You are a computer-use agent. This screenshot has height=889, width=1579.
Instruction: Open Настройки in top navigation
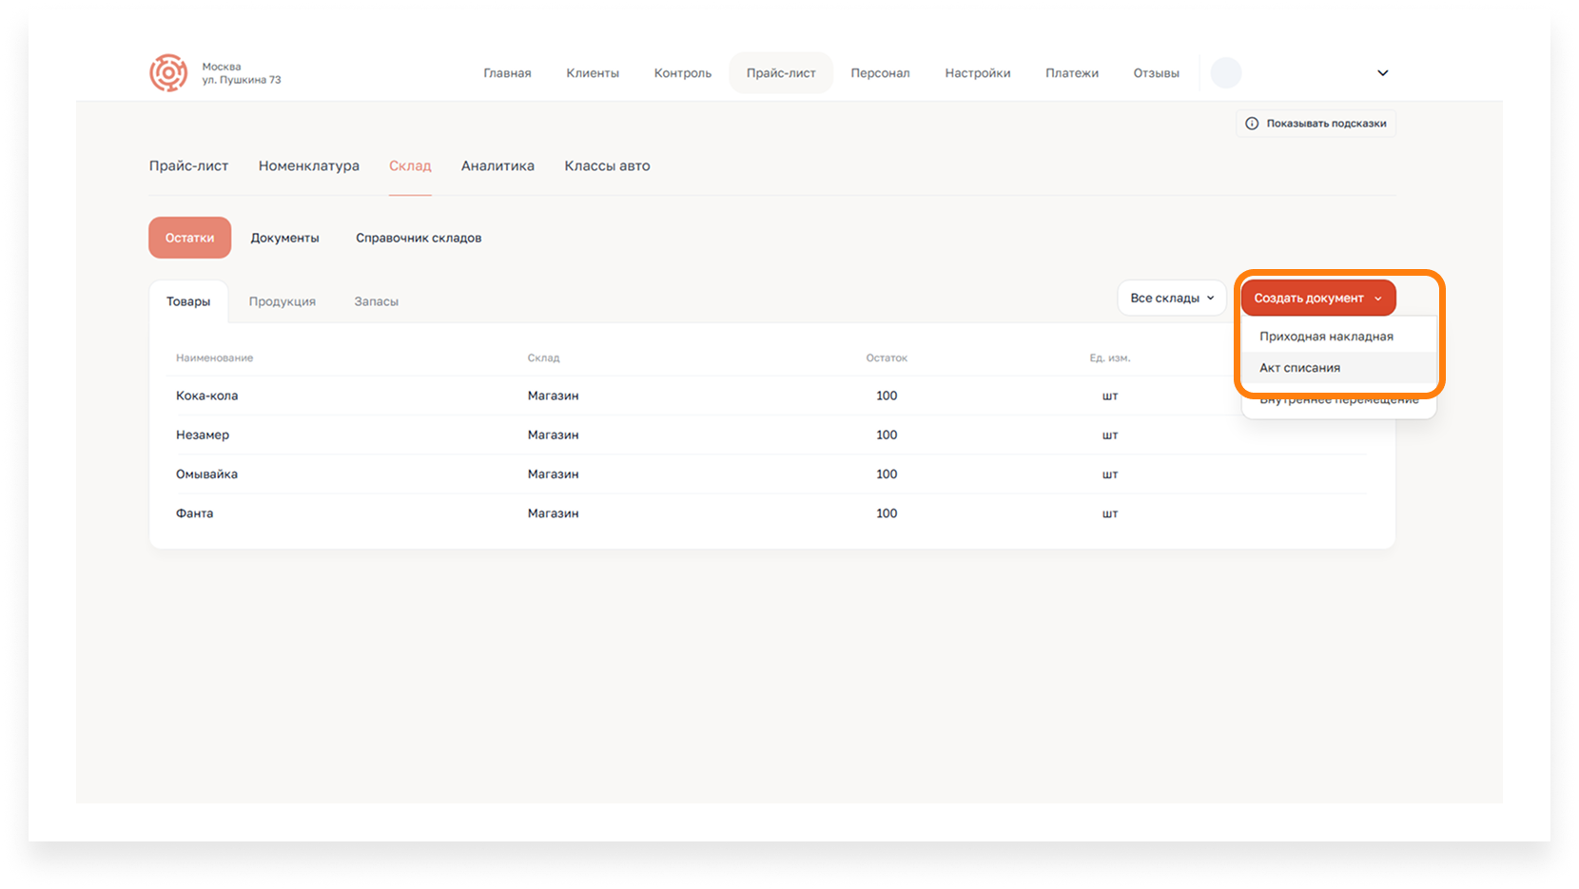(978, 73)
